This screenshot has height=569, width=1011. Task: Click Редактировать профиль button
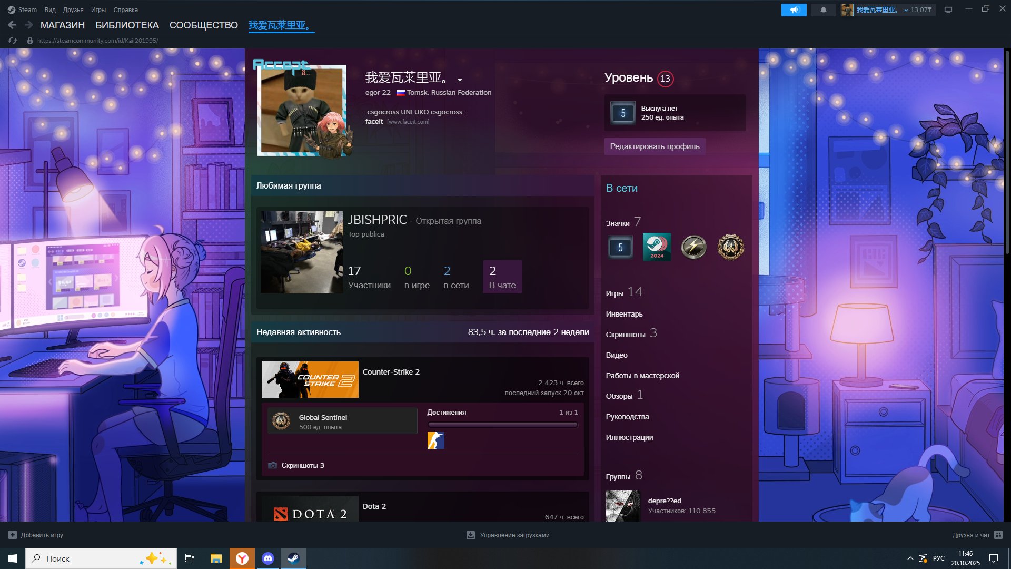coord(655,146)
